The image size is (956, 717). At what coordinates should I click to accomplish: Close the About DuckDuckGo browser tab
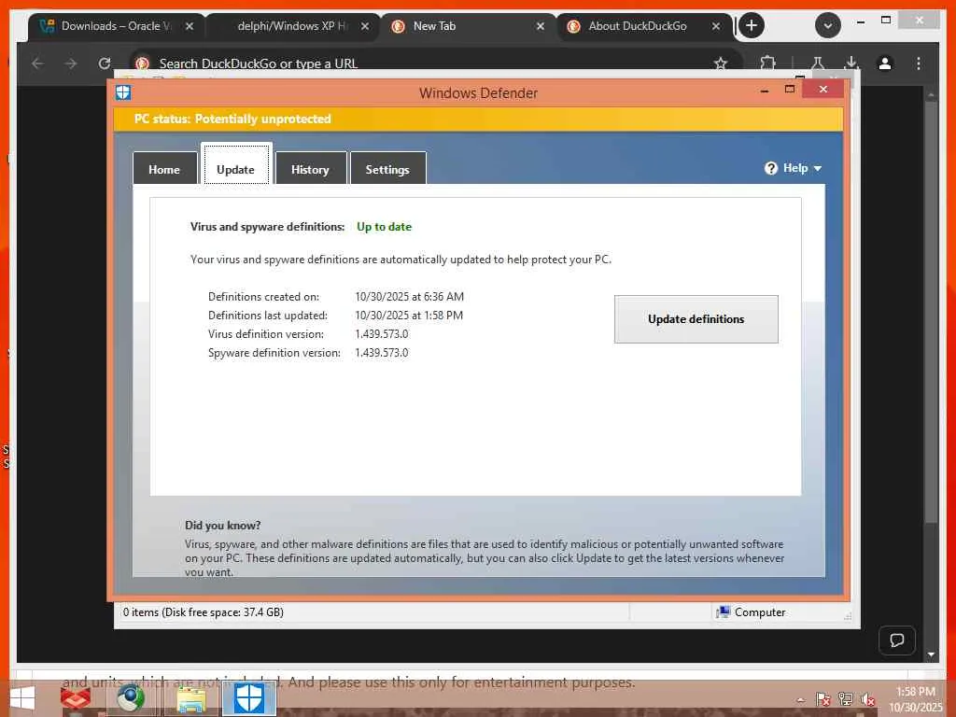click(x=716, y=26)
